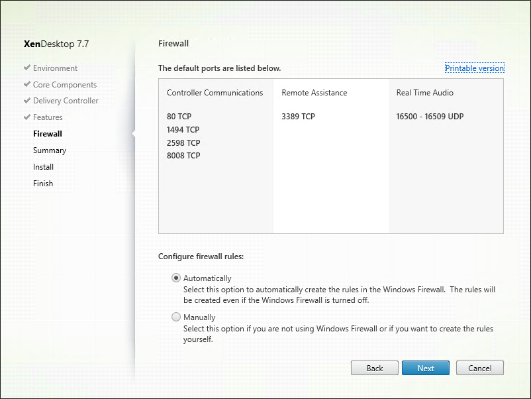Go to the Delivery Controller step
Image resolution: width=531 pixels, height=399 pixels.
66,101
